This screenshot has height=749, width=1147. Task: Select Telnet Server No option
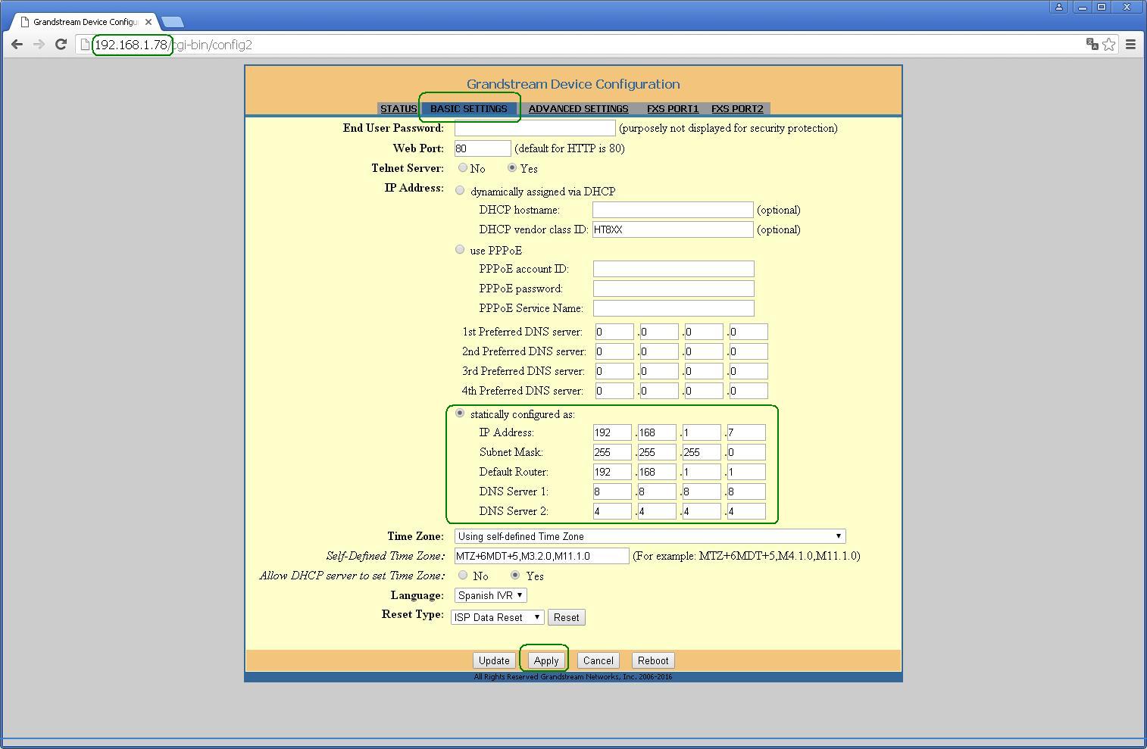(x=463, y=168)
